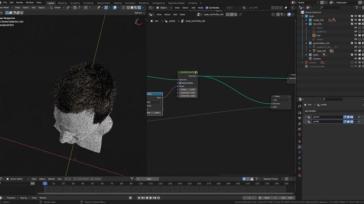Toggle exclude checkbox for model_COL collection

click(x=352, y=20)
